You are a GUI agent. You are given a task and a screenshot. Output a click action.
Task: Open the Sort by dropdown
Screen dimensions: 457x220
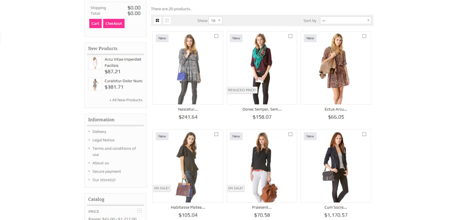click(x=346, y=21)
